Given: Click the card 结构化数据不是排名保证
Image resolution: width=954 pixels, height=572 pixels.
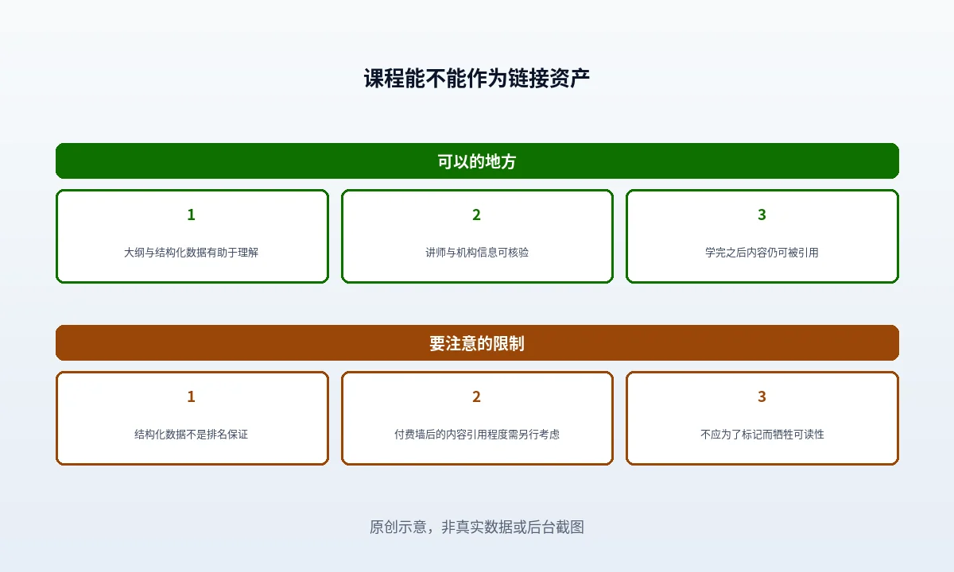Looking at the screenshot, I should coord(192,418).
